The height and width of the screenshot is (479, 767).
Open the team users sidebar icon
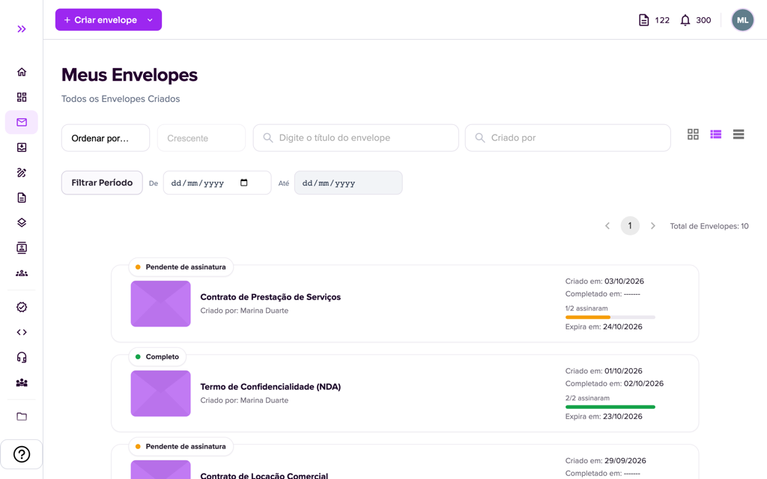tap(22, 382)
